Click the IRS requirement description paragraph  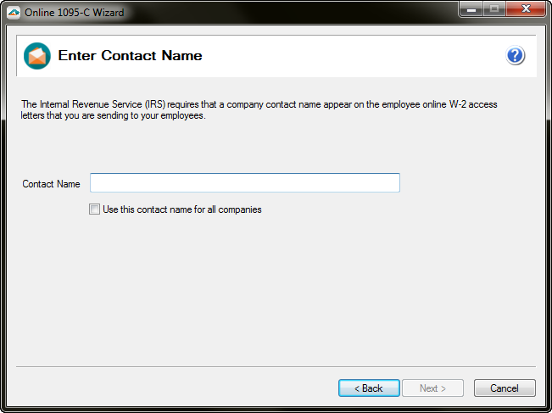coord(271,110)
